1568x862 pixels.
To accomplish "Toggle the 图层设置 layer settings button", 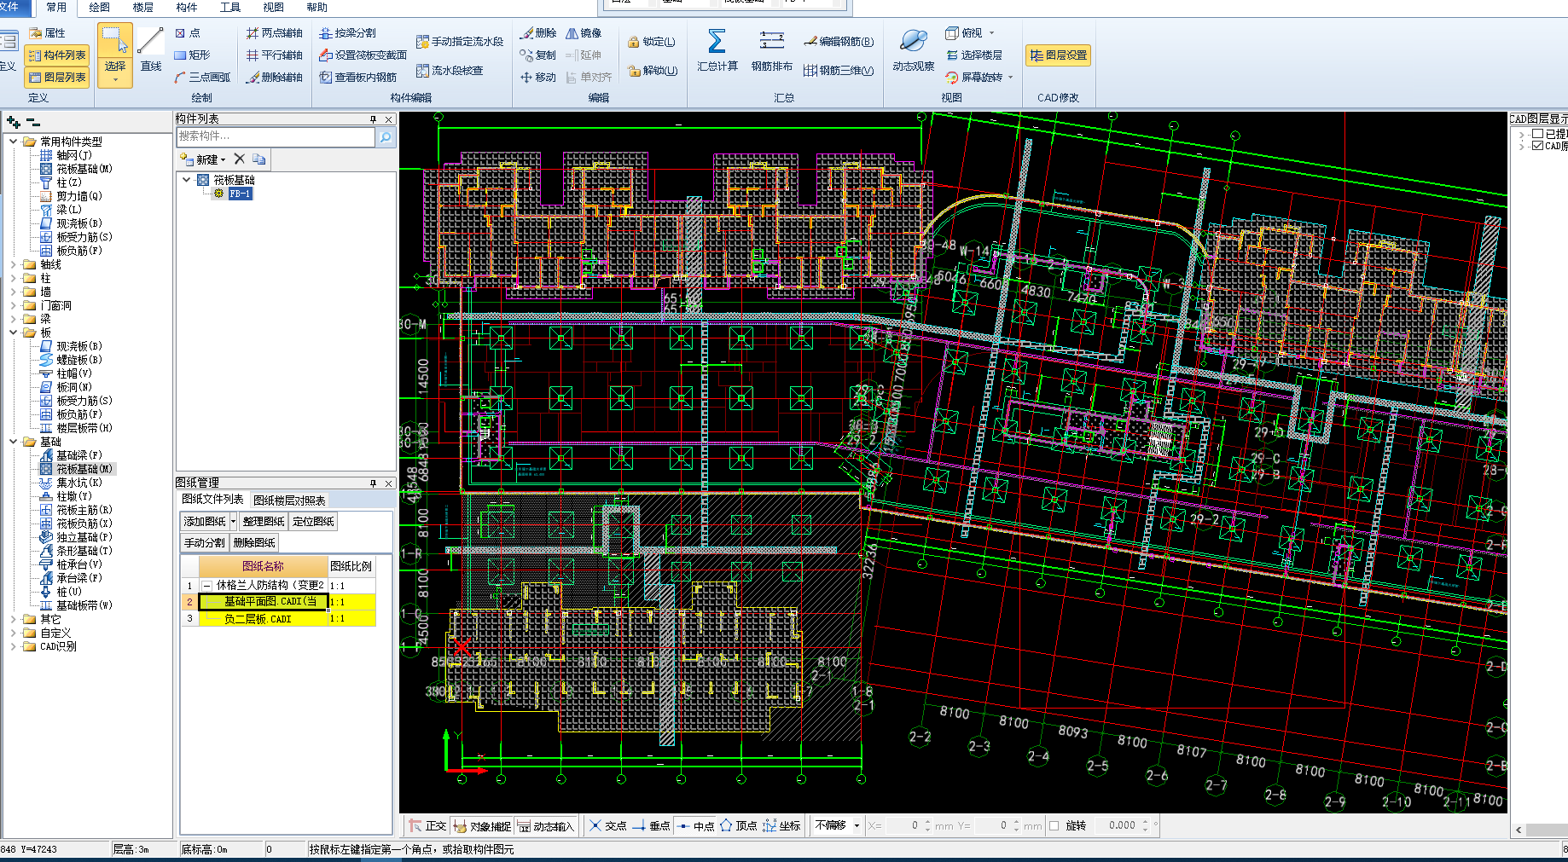I will tap(1058, 55).
